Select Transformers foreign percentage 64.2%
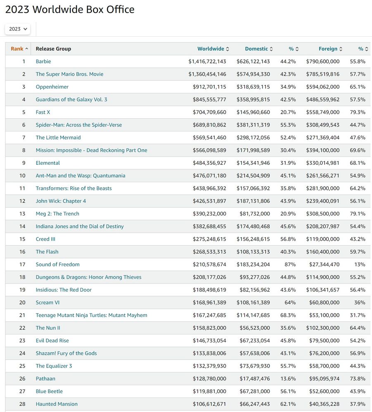The width and height of the screenshot is (372, 412). coord(358,188)
